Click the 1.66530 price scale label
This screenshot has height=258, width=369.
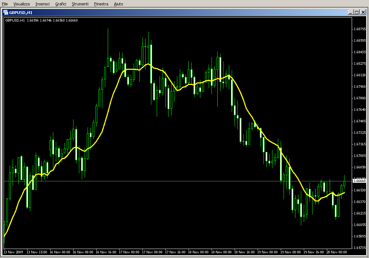pyautogui.click(x=360, y=190)
